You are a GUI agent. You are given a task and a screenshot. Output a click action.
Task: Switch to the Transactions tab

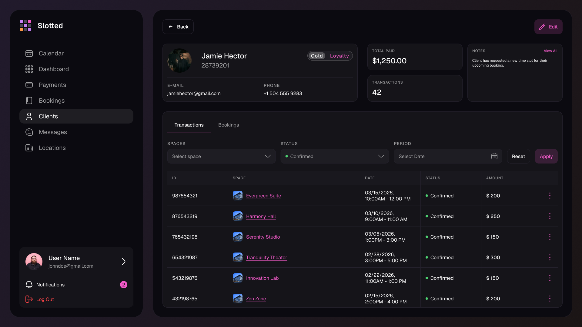coord(189,125)
